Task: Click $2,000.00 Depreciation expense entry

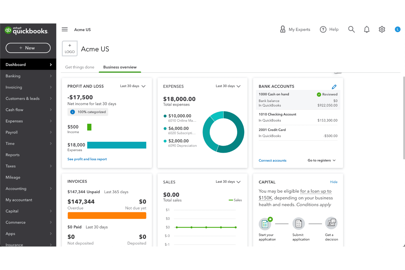Action: click(x=180, y=143)
